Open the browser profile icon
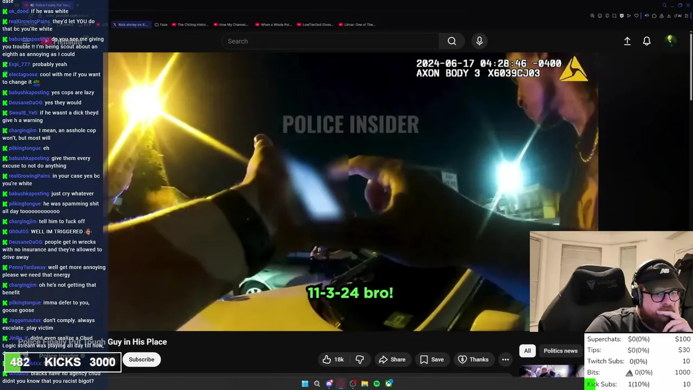The image size is (693, 390). (662, 16)
